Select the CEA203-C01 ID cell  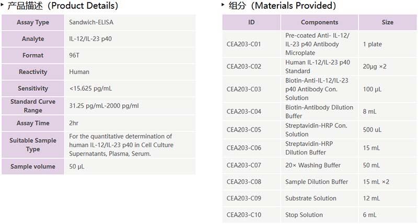tap(244, 44)
